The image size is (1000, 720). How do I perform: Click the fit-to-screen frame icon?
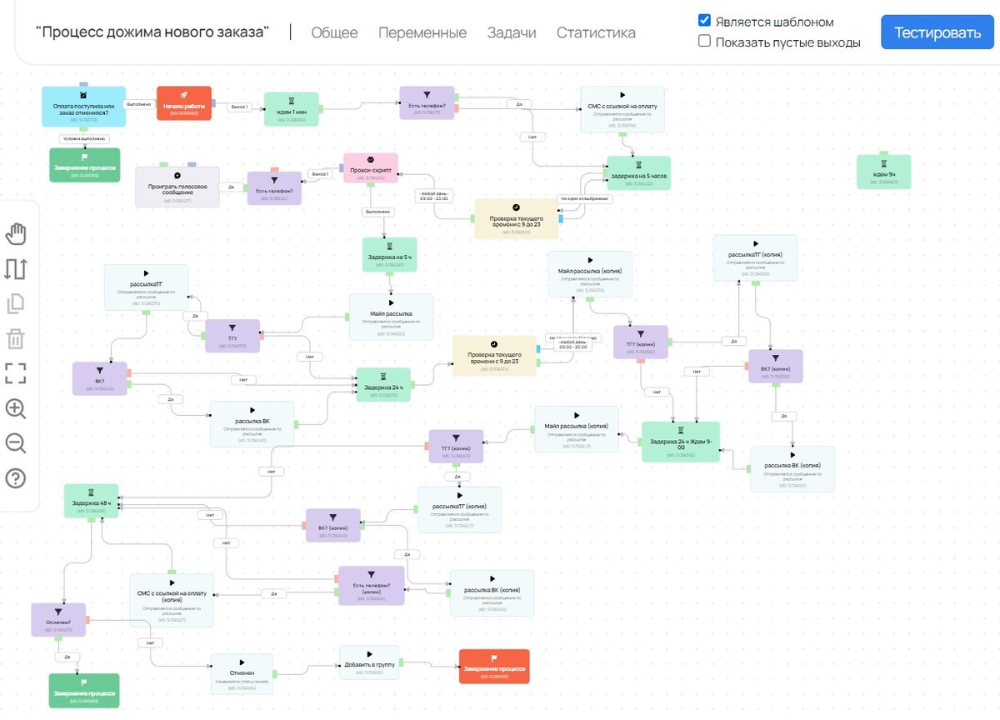click(x=16, y=373)
